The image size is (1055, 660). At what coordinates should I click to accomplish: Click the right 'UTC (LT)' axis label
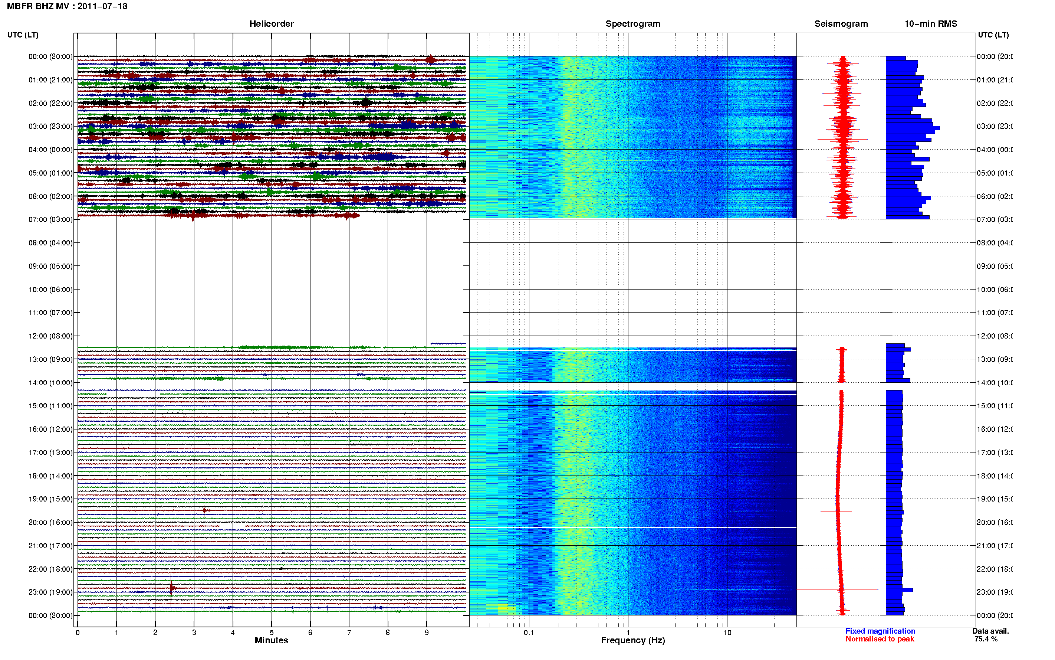tap(993, 35)
